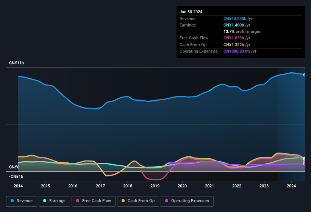
Task: Click the Jun 30 2024 tooltip date header
Action: click(x=191, y=12)
